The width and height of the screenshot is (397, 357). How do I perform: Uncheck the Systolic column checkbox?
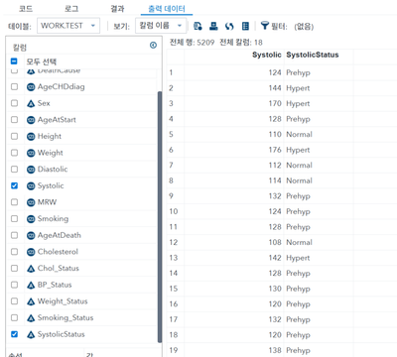pos(14,185)
